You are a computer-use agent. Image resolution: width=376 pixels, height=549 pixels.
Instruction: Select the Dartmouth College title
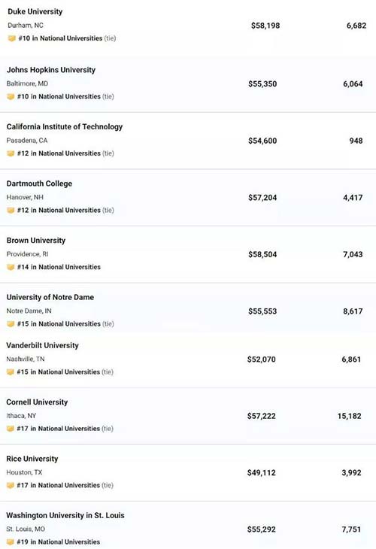tap(39, 184)
